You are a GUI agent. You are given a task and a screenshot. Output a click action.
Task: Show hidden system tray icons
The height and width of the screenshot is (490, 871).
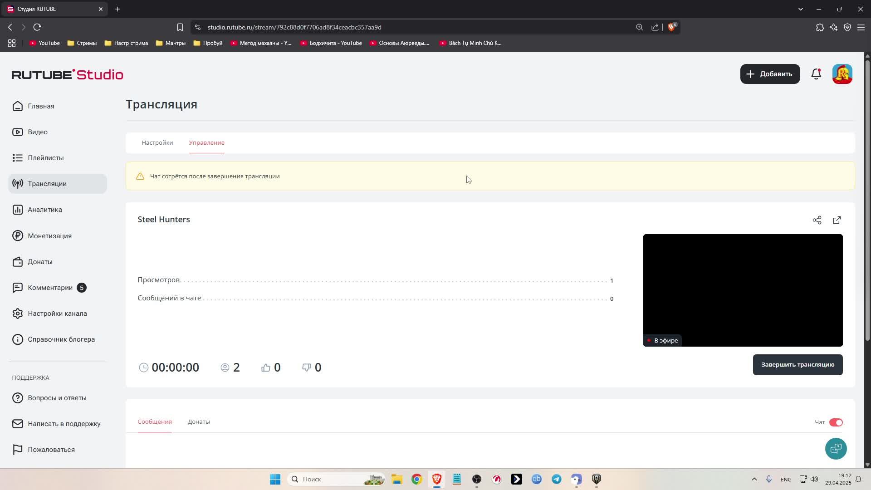point(754,479)
